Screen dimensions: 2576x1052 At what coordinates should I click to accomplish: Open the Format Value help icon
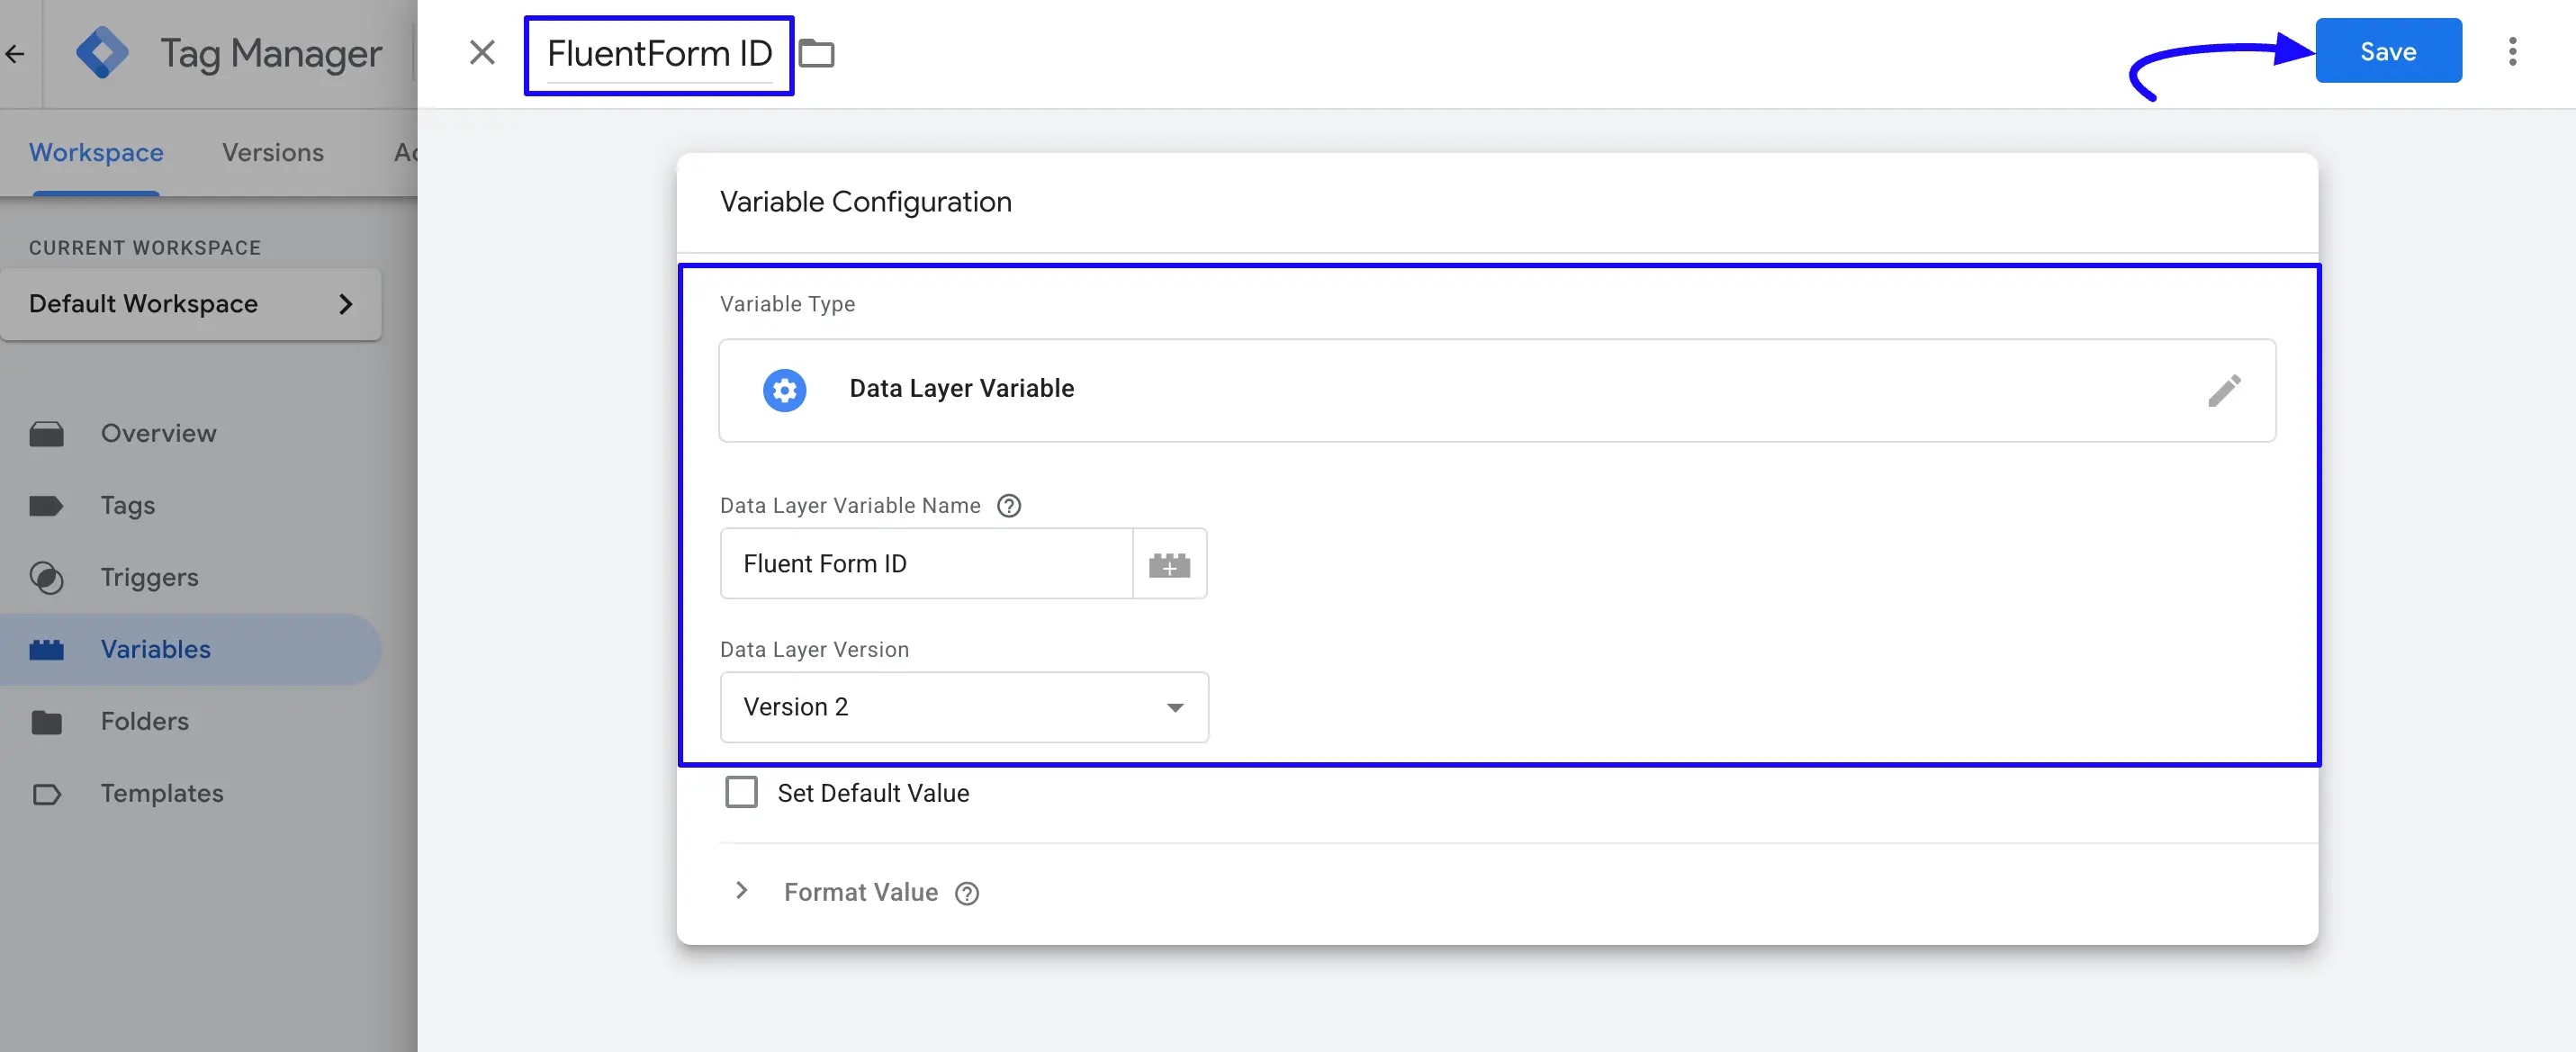[x=966, y=893]
